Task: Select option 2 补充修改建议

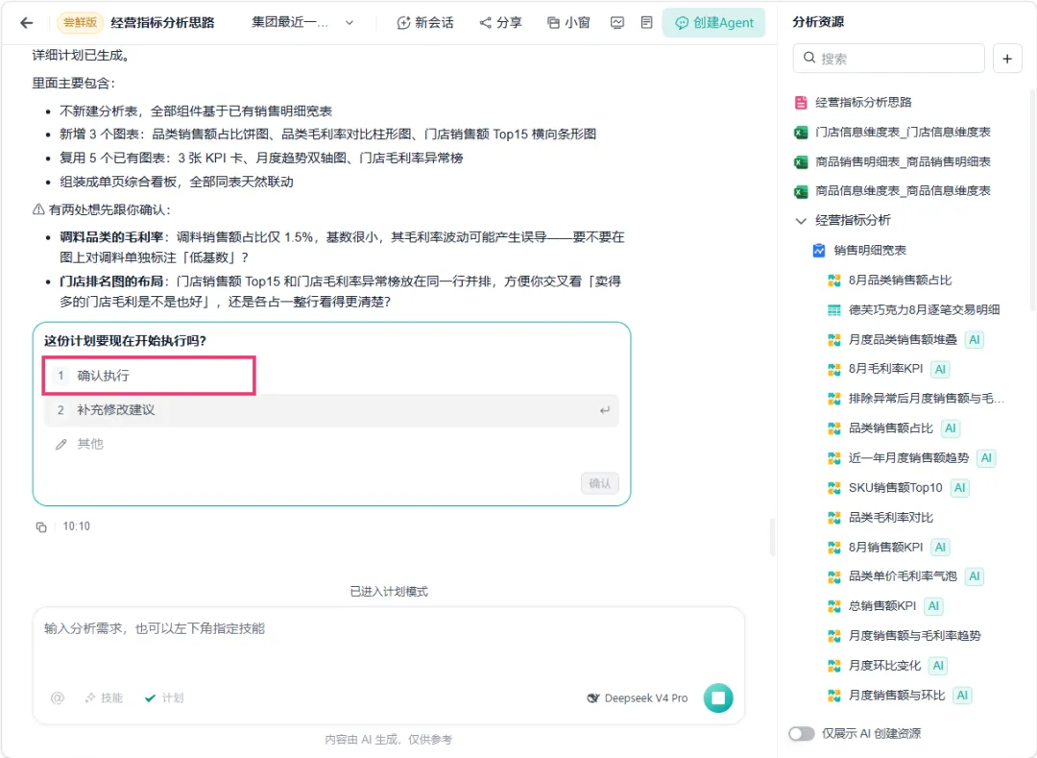Action: 331,410
